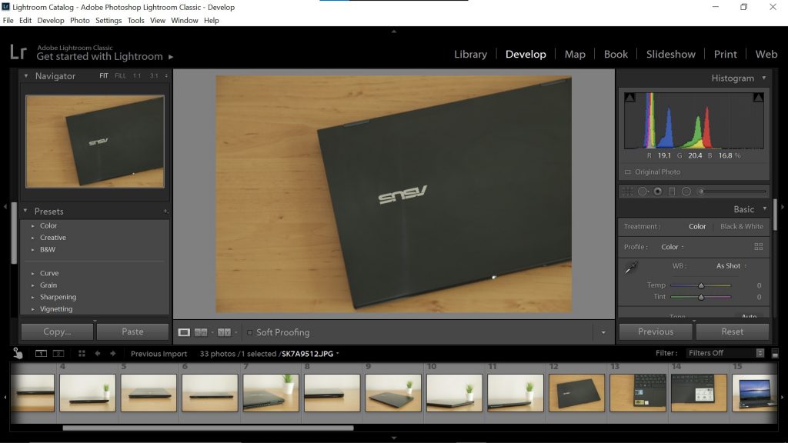Set Navigator zoom to FIT
This screenshot has height=443, width=788.
tap(104, 76)
